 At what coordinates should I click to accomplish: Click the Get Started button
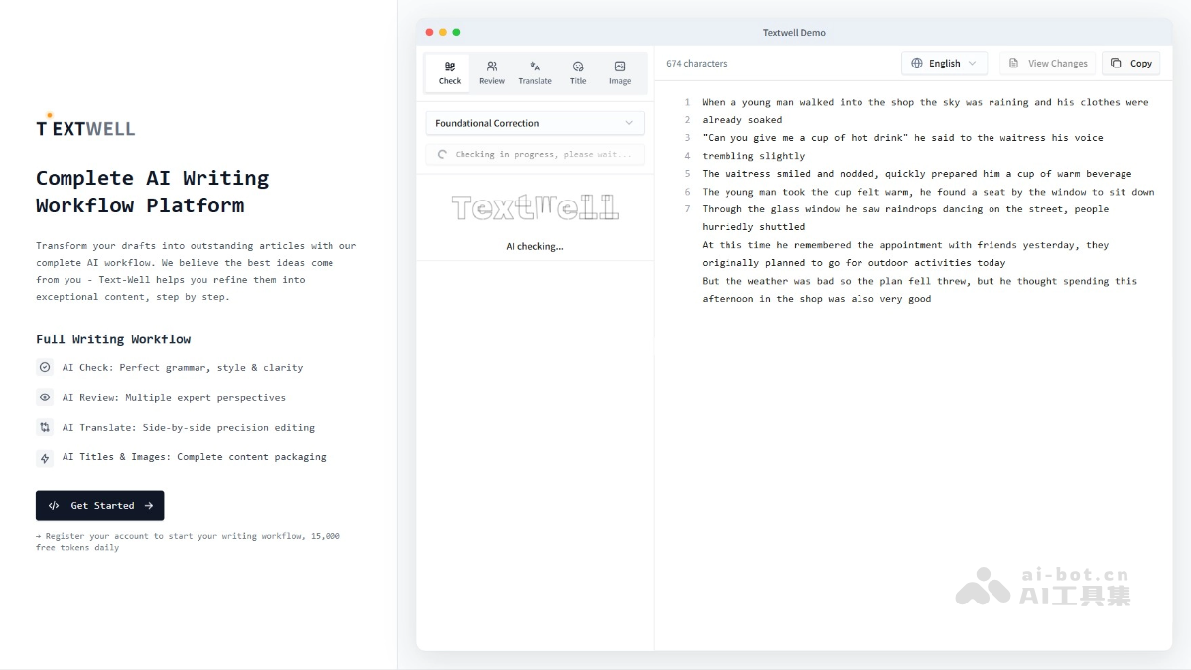(99, 505)
